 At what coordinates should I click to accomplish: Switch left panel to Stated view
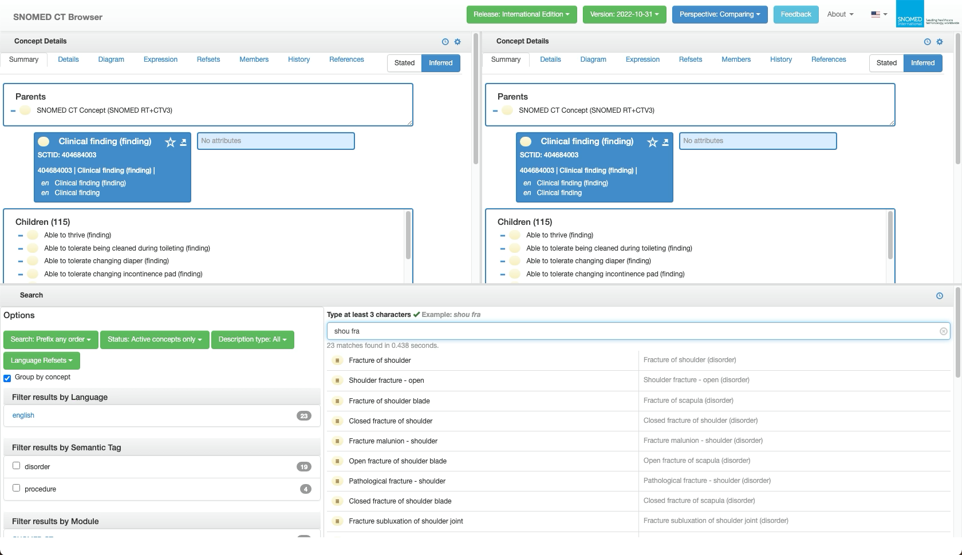coord(404,63)
